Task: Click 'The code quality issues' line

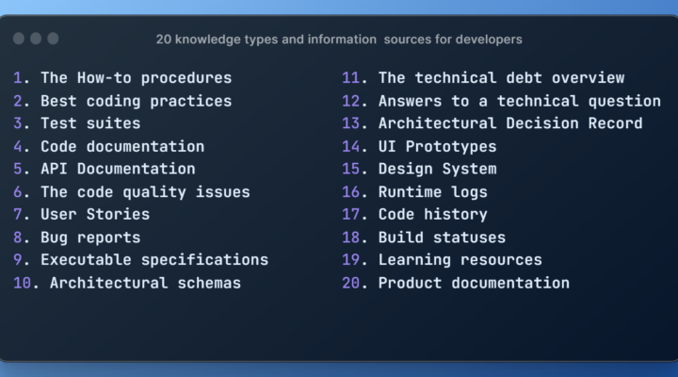Action: coord(145,191)
